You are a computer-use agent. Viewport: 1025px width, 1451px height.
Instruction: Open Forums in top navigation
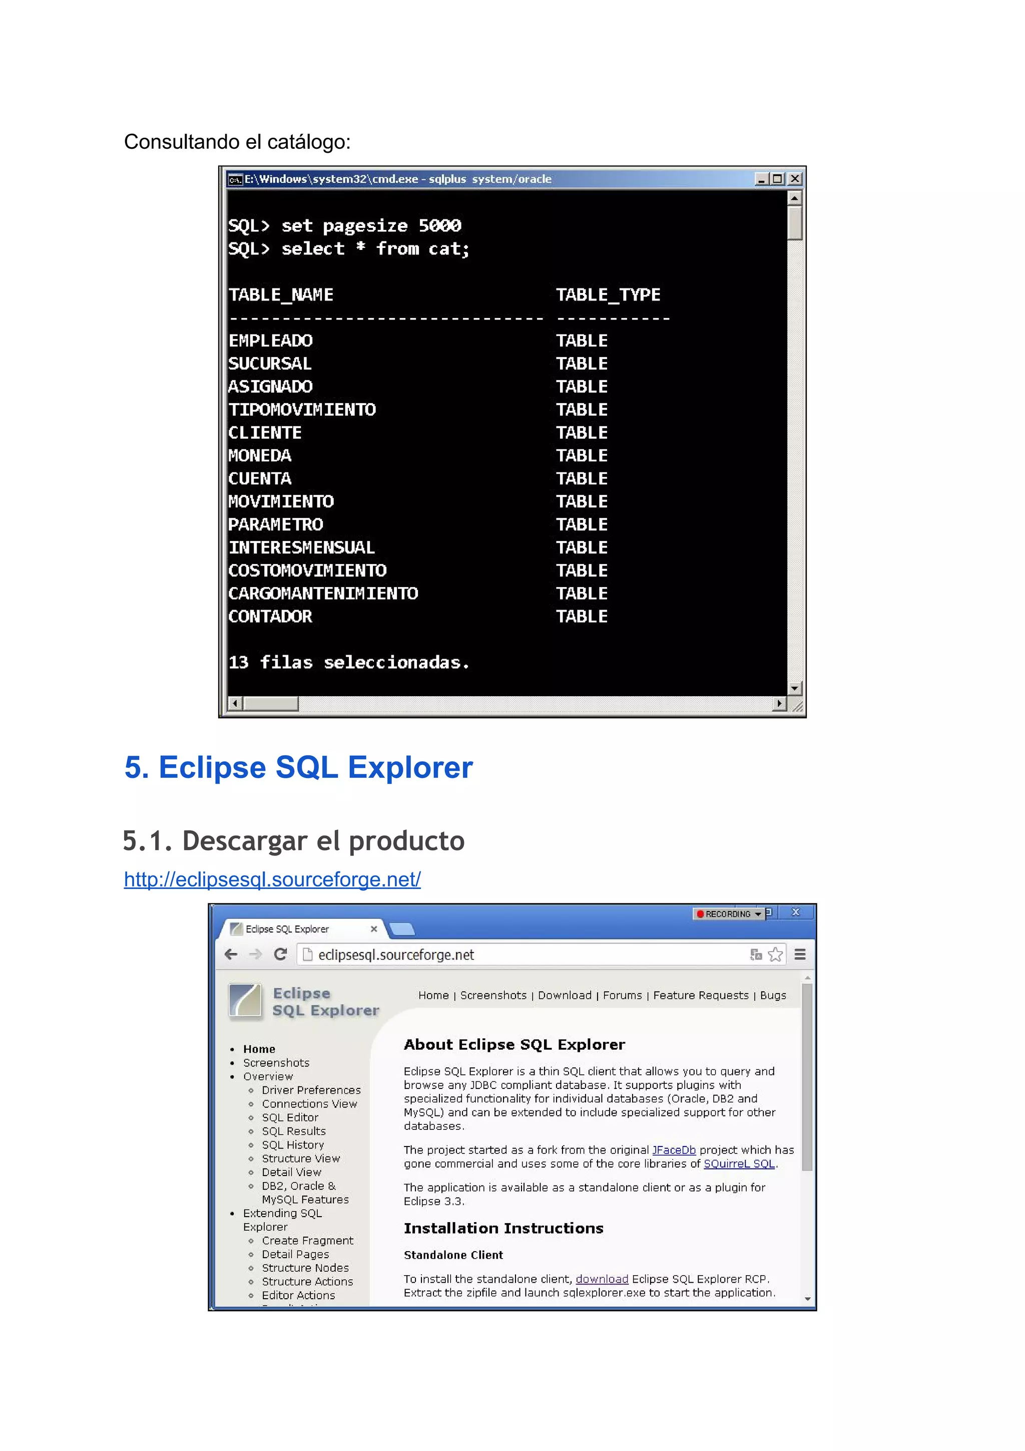pyautogui.click(x=622, y=995)
